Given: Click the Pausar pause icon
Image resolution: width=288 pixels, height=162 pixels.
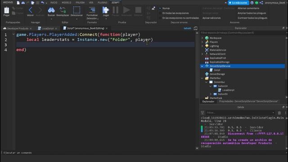Looking at the screenshot, I should [116, 10].
